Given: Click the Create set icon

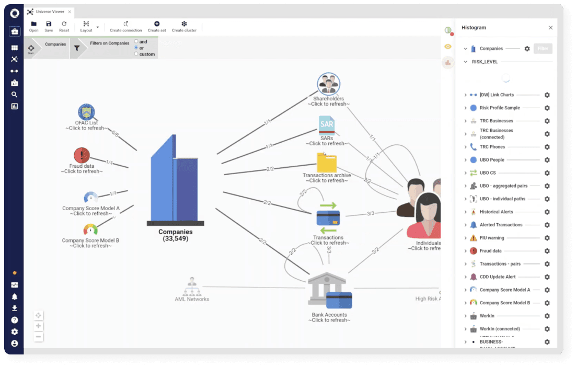Looking at the screenshot, I should tap(157, 24).
